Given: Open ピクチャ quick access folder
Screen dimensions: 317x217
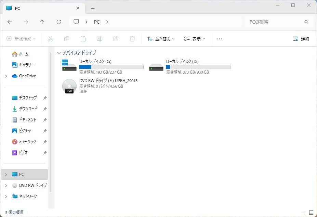Looking at the screenshot, I should pyautogui.click(x=22, y=130).
